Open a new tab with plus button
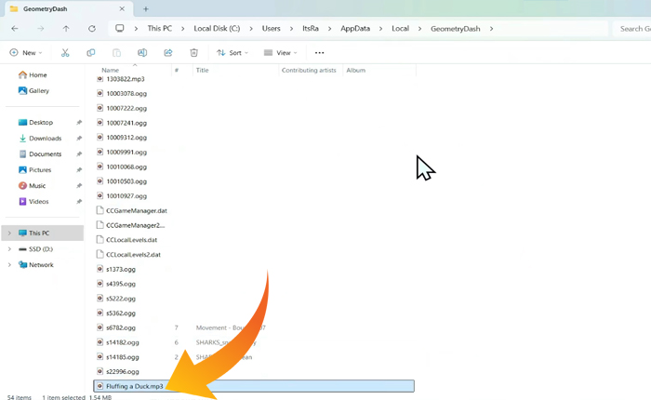The image size is (651, 400). 146,8
